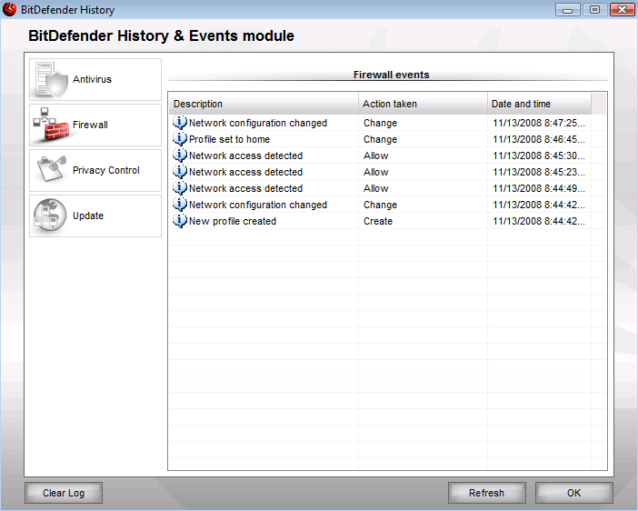
Task: Select 'Network configuration changed' at 8:47:25
Action: tap(258, 123)
